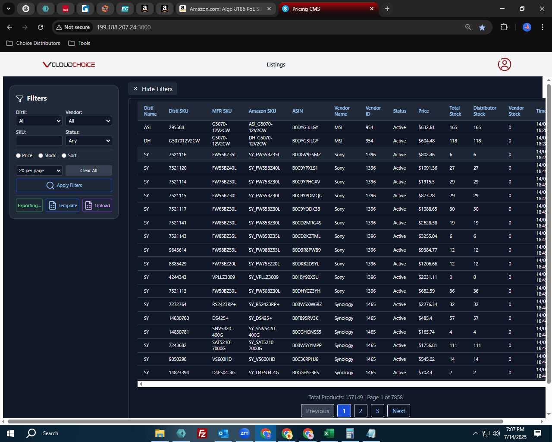
Task: Open FileZilla from the taskbar
Action: [202, 433]
